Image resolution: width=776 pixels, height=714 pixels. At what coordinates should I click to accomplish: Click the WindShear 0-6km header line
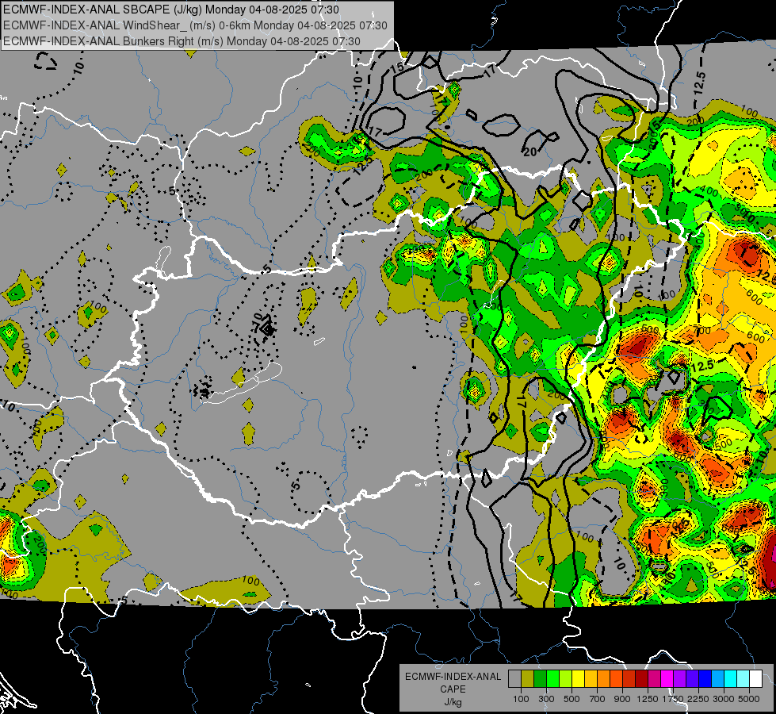(x=195, y=25)
